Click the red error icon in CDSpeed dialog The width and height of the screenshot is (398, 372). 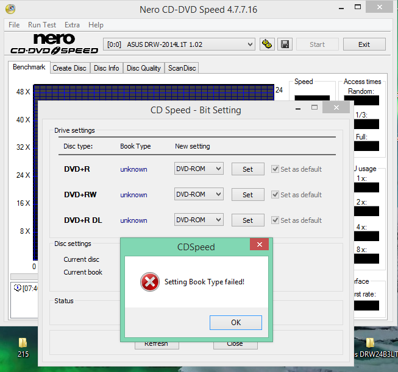150,282
